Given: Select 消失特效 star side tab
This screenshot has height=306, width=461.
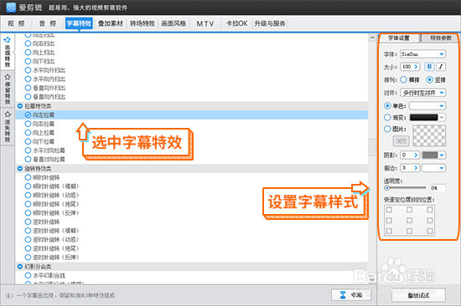Looking at the screenshot, I should 8,127.
